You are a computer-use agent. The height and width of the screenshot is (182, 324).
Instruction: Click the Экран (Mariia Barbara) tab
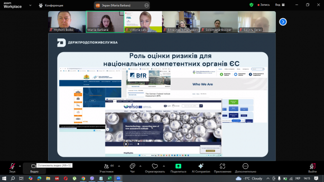[x=122, y=6]
